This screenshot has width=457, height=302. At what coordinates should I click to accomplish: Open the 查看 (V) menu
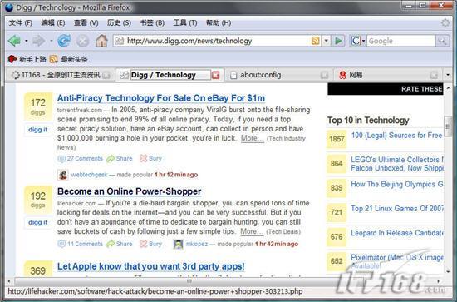(86, 22)
